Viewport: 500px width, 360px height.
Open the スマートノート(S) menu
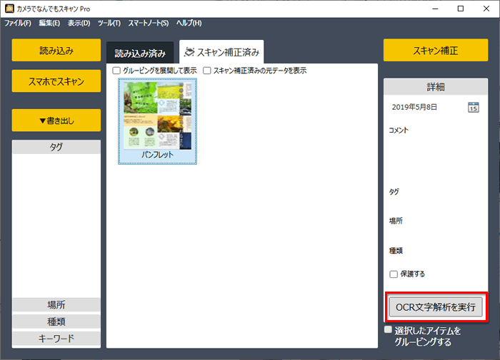149,24
